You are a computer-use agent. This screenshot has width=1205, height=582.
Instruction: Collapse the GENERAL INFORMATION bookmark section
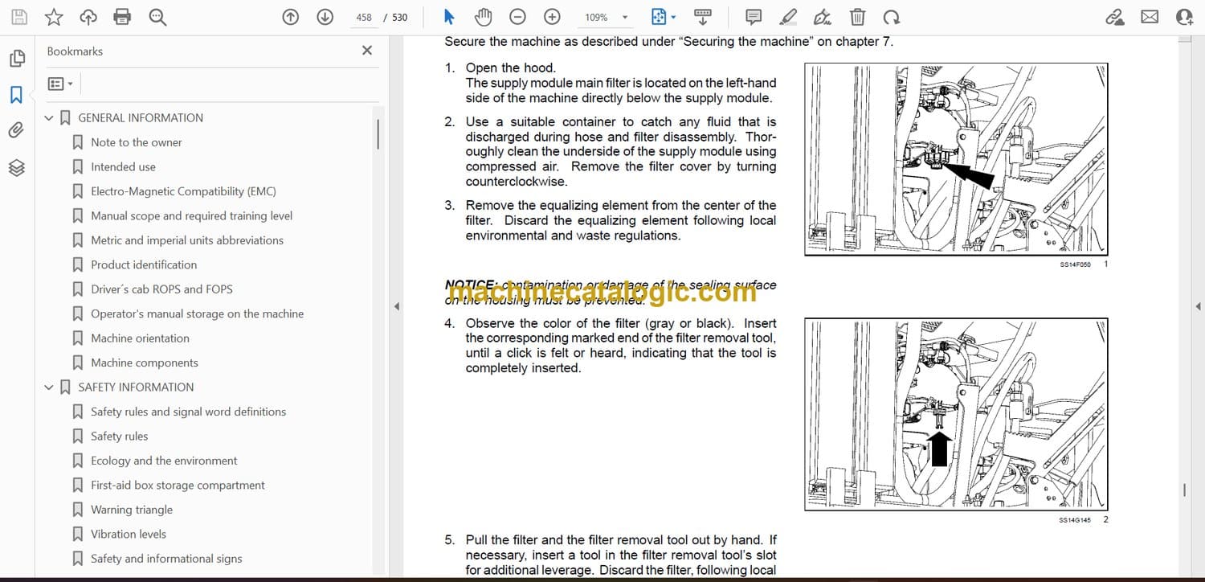coord(49,118)
